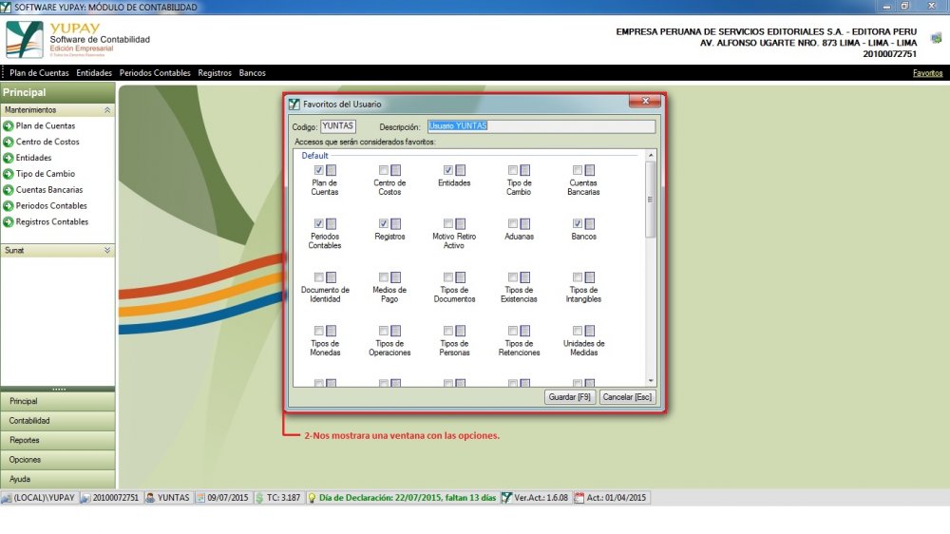
Task: Close the Favoritos del Usuario dialog
Action: pos(645,101)
